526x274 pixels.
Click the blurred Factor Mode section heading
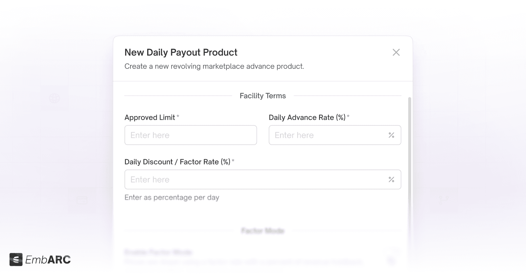(263, 231)
